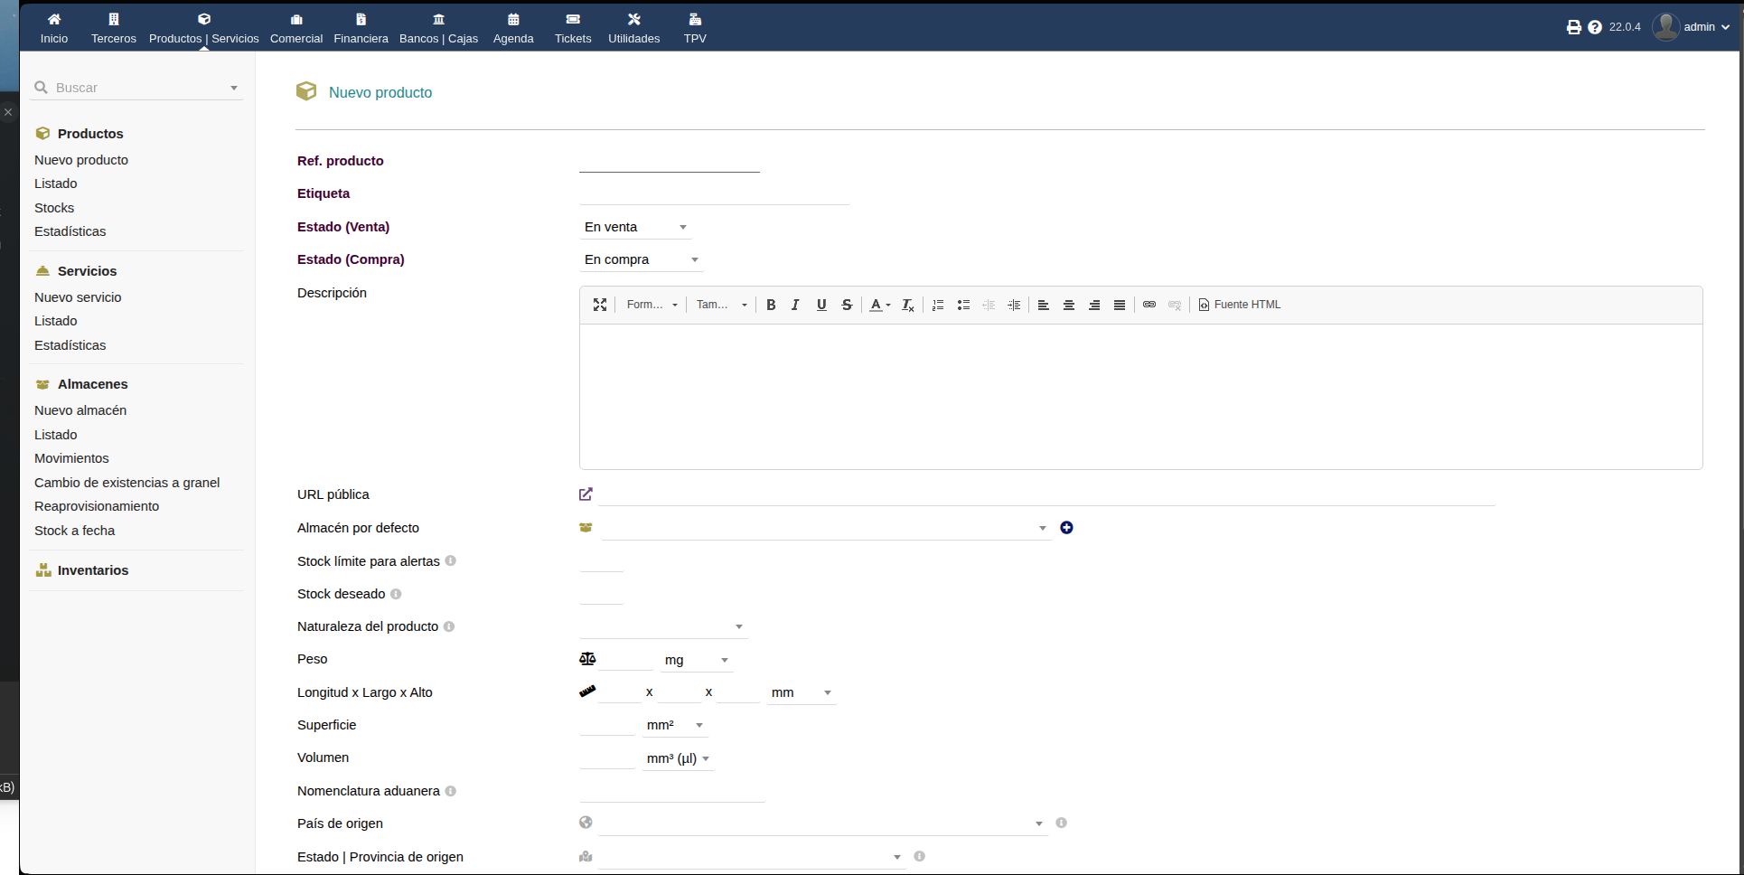Image resolution: width=1744 pixels, height=875 pixels.
Task: Maximize the description editor
Action: (x=599, y=305)
